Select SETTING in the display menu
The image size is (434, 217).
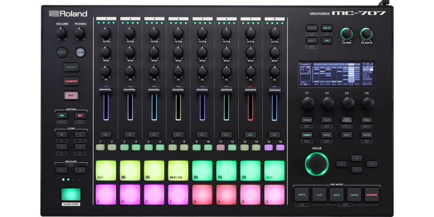tap(368, 72)
